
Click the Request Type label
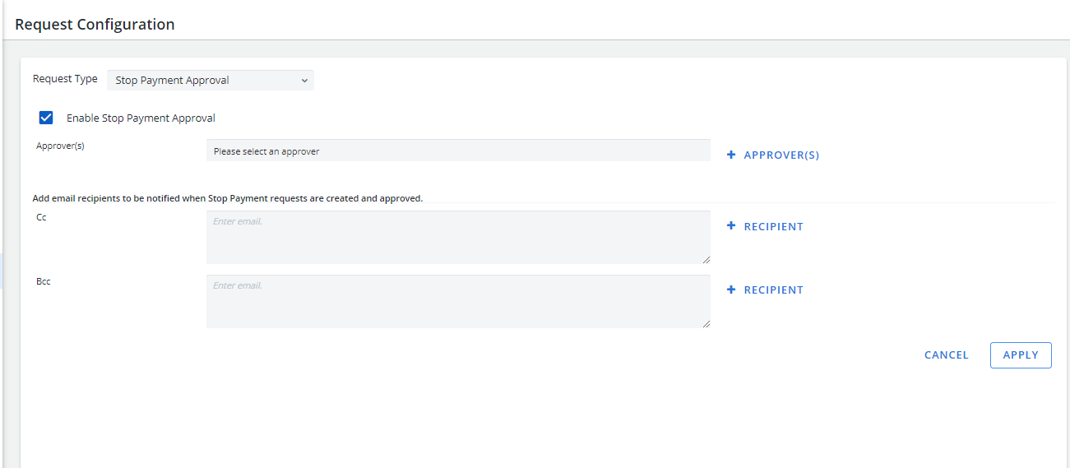click(65, 79)
